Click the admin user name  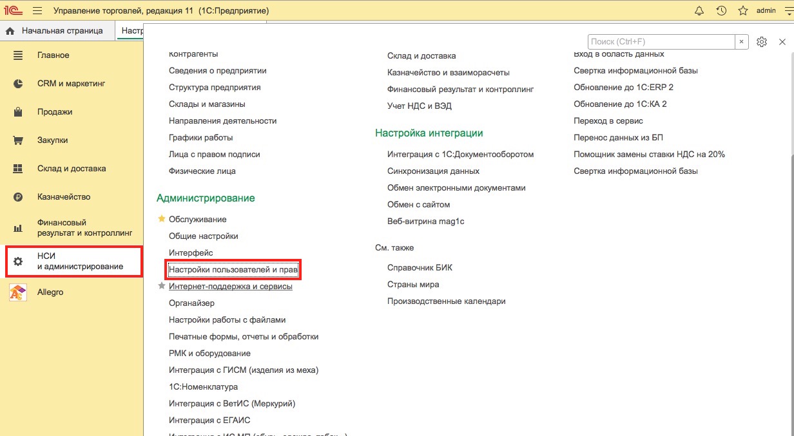[x=766, y=11]
